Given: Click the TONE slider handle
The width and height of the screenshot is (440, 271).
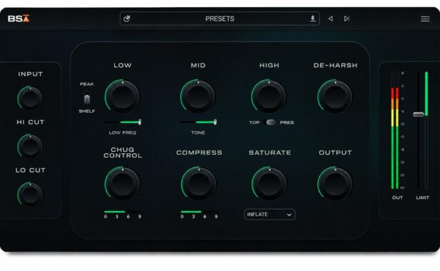Looking at the screenshot, I should click(215, 122).
